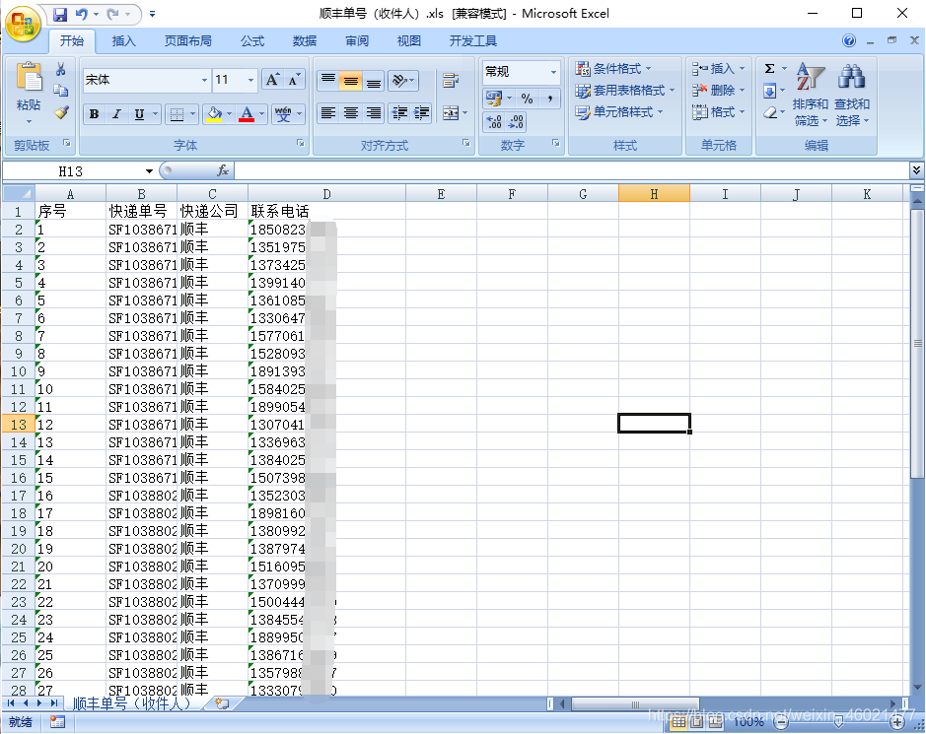Increase decimal places
Image resolution: width=926 pixels, height=734 pixels.
pyautogui.click(x=494, y=122)
